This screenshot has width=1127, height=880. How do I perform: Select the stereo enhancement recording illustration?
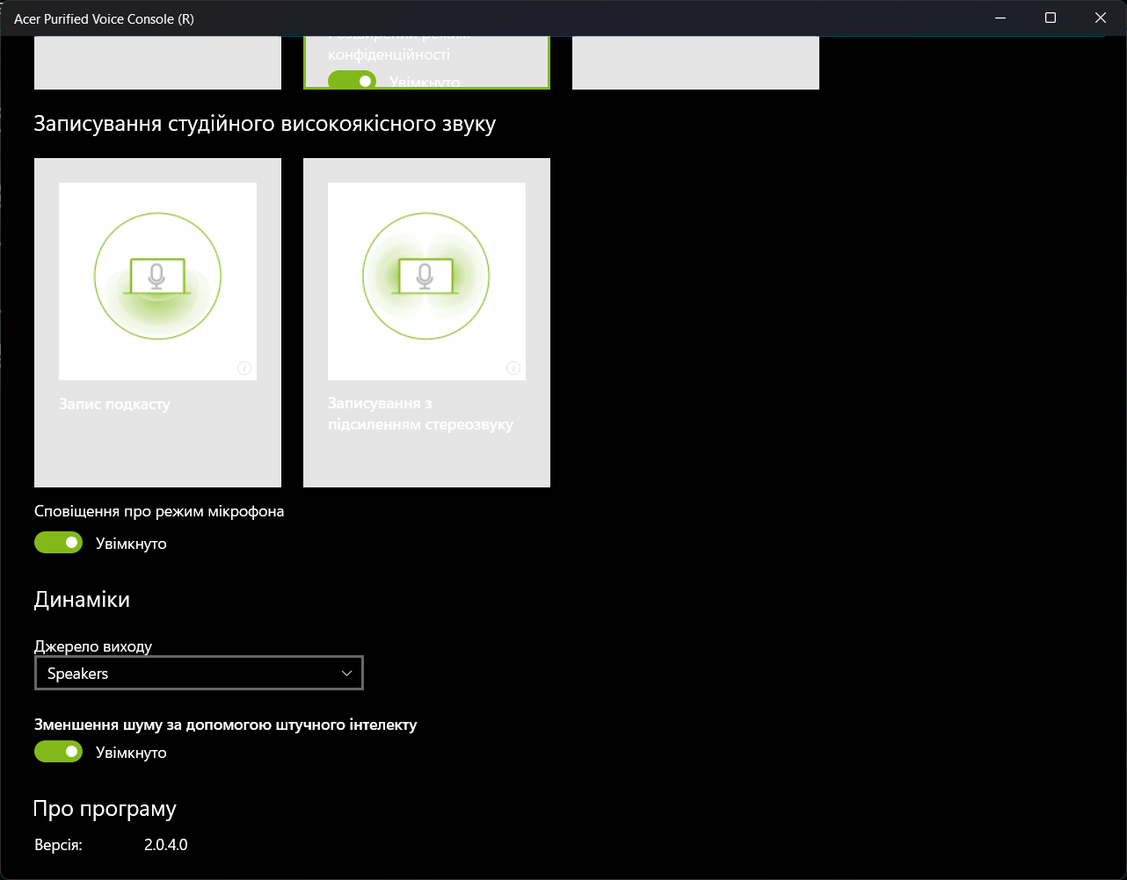tap(426, 281)
